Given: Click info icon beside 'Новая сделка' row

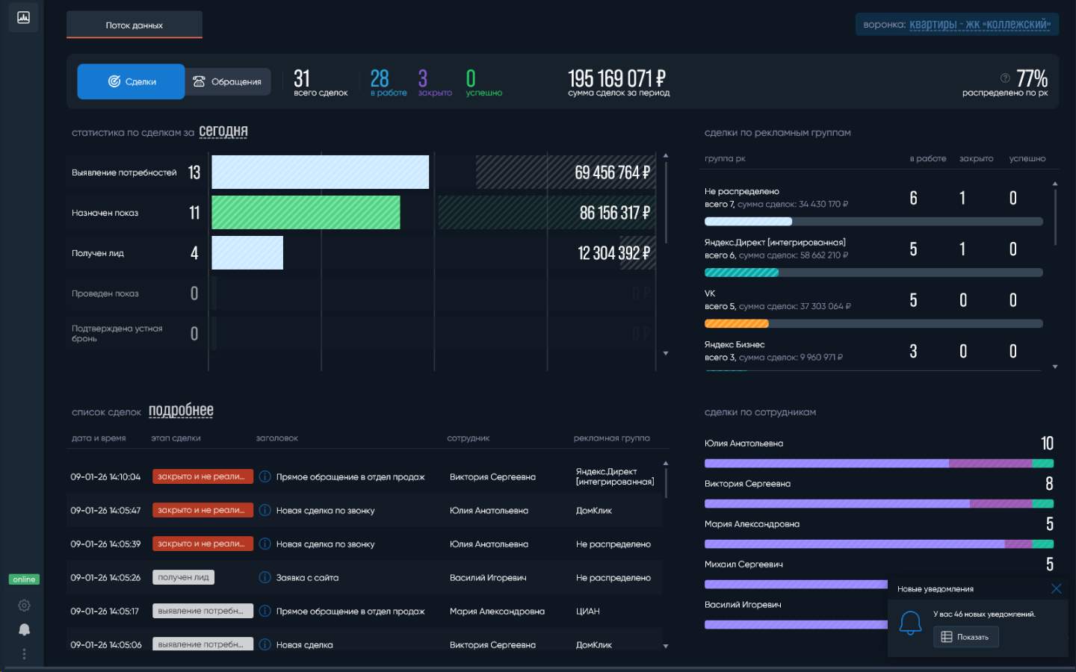Looking at the screenshot, I should (x=265, y=644).
